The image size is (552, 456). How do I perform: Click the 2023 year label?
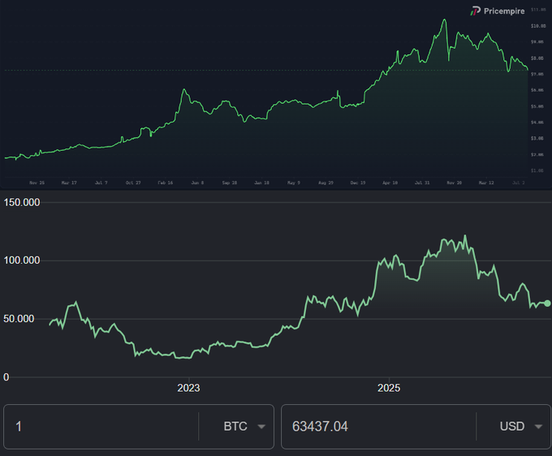point(188,388)
